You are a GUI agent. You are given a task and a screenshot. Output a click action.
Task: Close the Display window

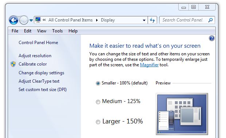click(207, 7)
